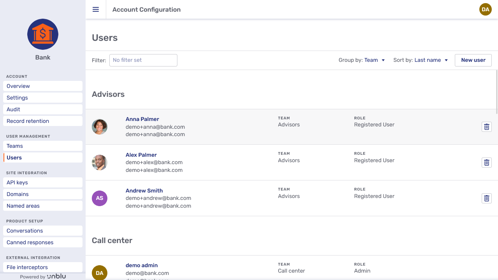
Task: Click the hamburger menu icon
Action: tap(96, 9)
